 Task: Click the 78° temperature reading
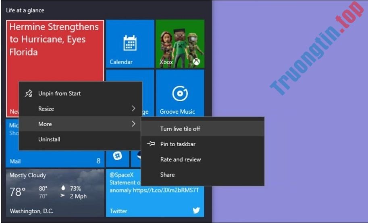point(18,192)
